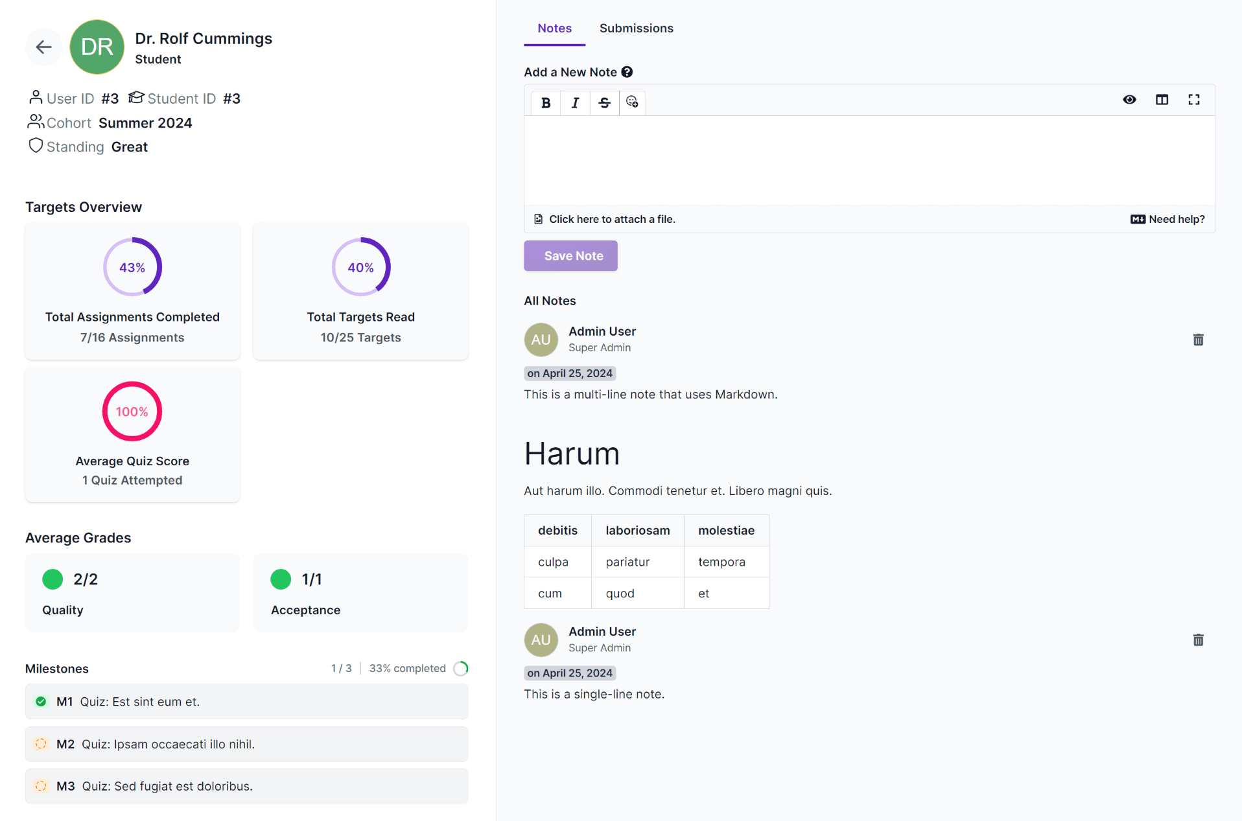Image resolution: width=1242 pixels, height=821 pixels.
Task: Select the Notes tab
Action: (x=554, y=29)
